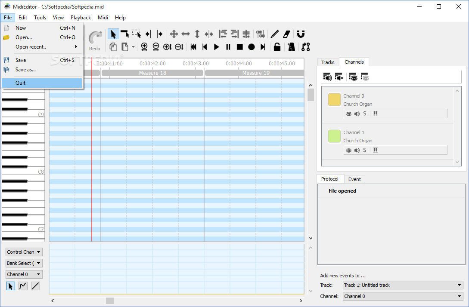Viewport: 469px width, 307px height.
Task: Open the Midi menu
Action: (x=103, y=18)
